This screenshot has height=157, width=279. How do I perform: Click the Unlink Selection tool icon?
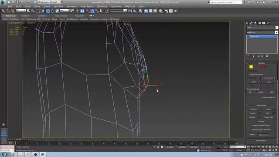pyautogui.click(x=8, y=11)
